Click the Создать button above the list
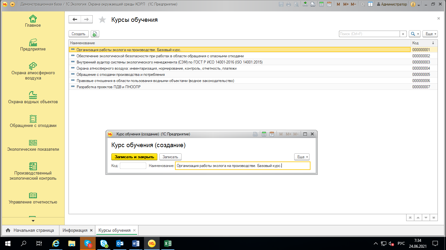This screenshot has height=250, width=446. [78, 34]
